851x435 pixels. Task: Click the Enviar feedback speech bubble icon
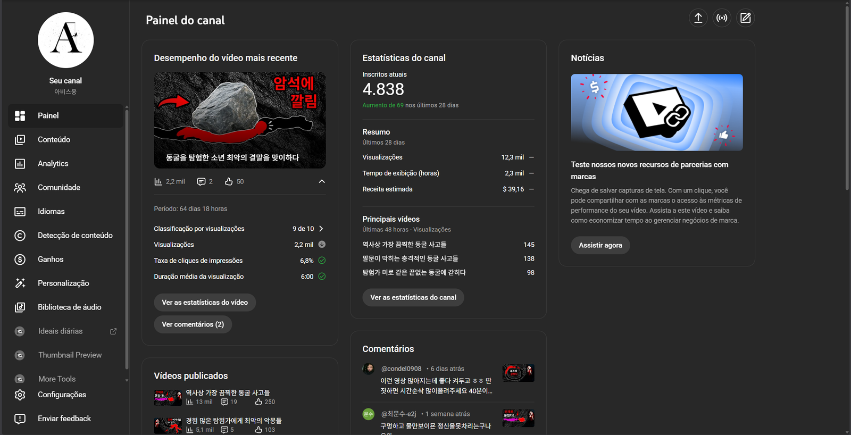click(x=20, y=419)
